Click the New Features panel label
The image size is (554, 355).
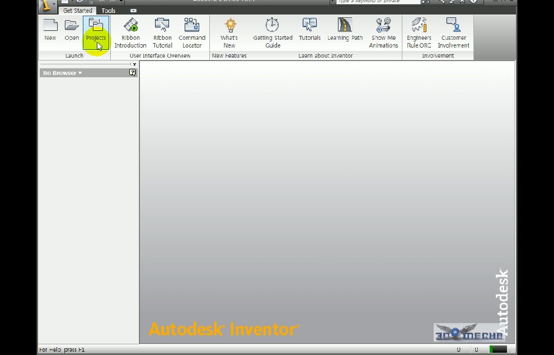(x=229, y=55)
